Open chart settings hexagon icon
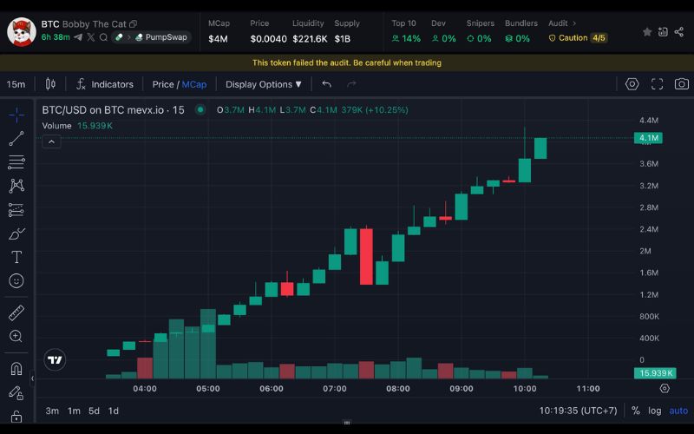The image size is (694, 434). click(632, 84)
